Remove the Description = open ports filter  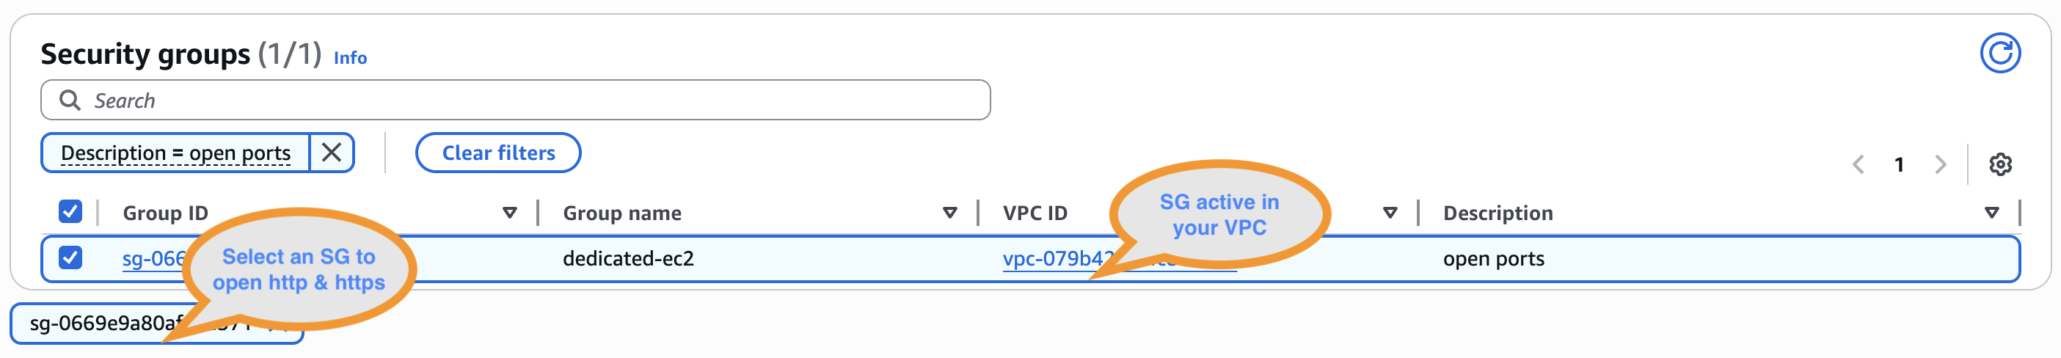pos(331,153)
